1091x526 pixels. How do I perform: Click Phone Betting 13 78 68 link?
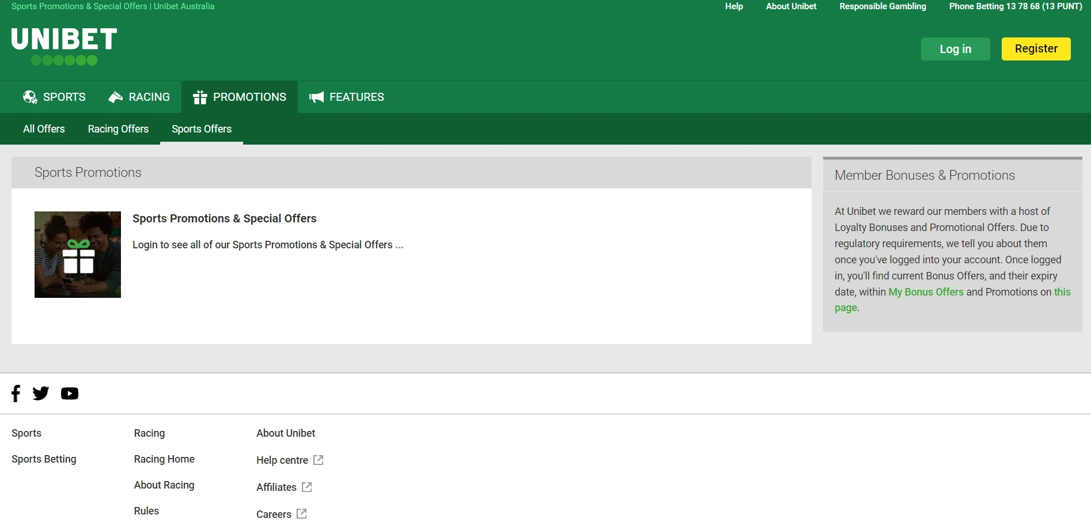[x=1016, y=6]
